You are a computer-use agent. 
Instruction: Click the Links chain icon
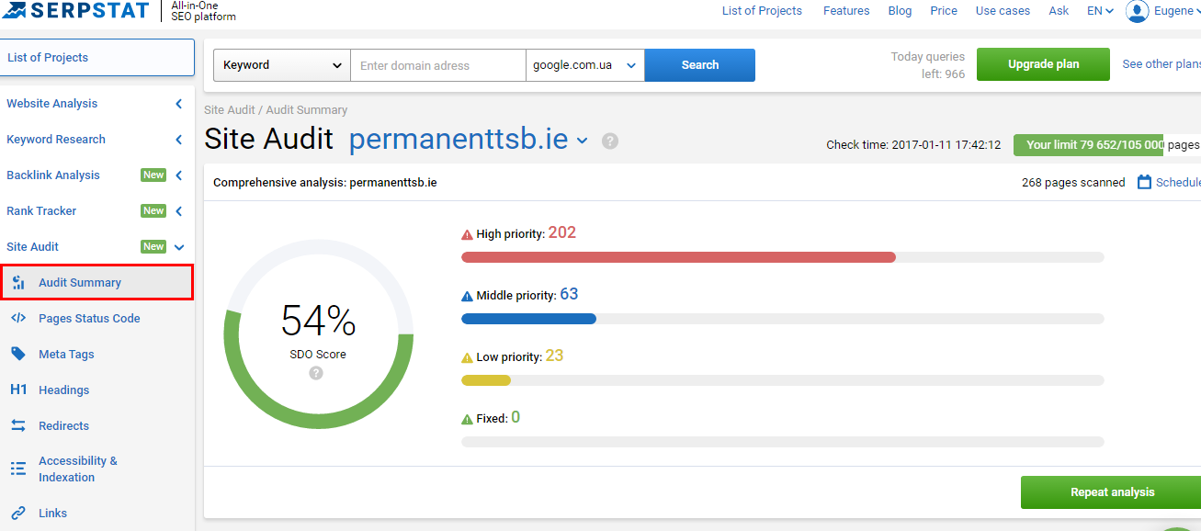tap(18, 513)
